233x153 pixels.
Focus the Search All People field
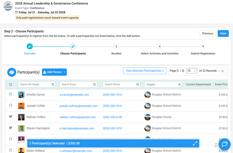click(37, 84)
